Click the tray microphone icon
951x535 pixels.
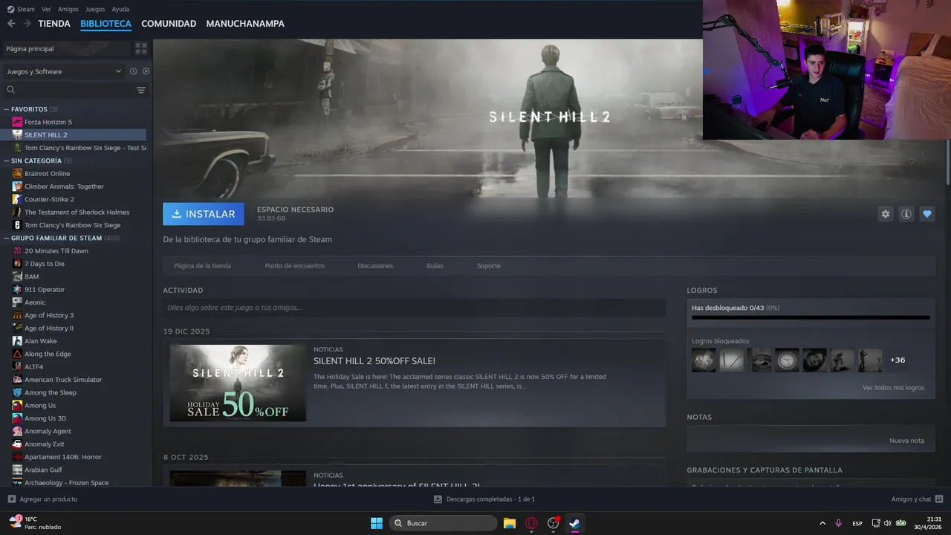pos(838,523)
